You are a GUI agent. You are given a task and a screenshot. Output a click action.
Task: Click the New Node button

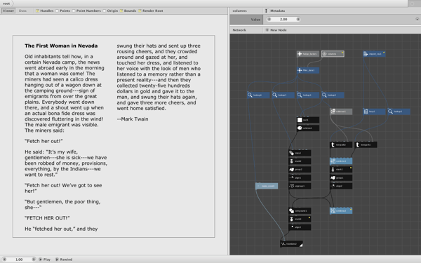pyautogui.click(x=276, y=30)
